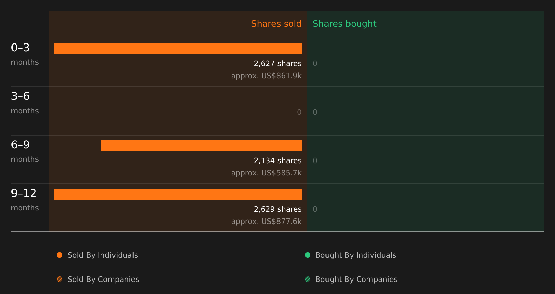Select the 0–3 months sold bar

[x=178, y=49]
